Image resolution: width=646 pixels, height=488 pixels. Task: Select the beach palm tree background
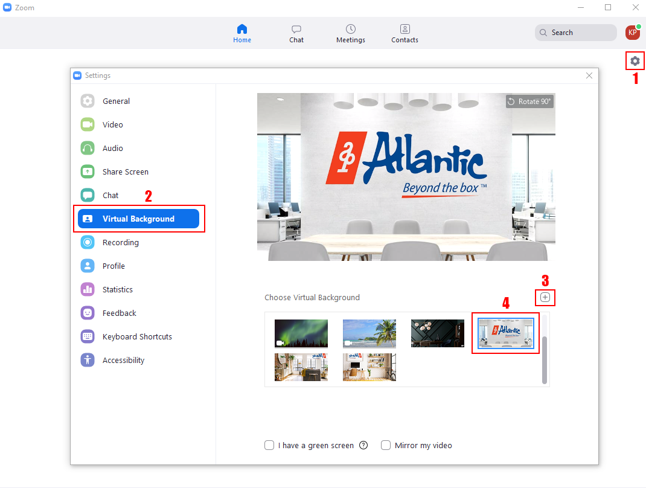point(369,333)
